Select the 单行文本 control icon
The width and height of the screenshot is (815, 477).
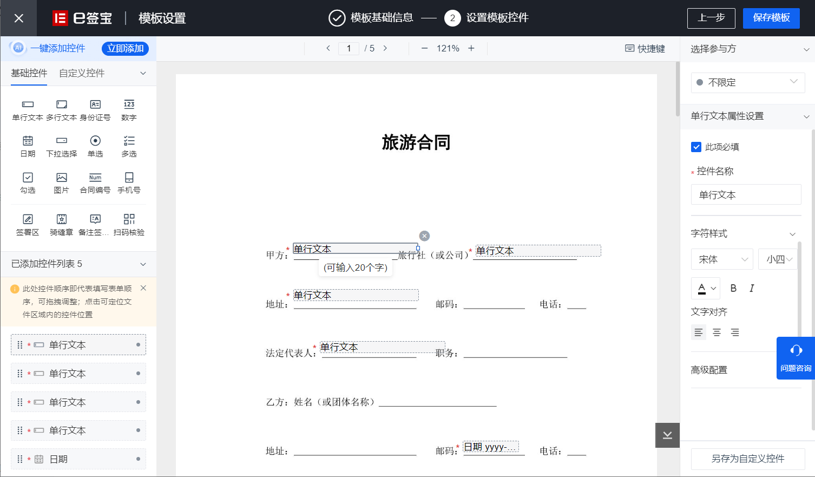click(28, 104)
